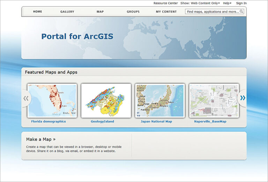This screenshot has width=268, height=182.
Task: Click the search magnifier icon
Action: [241, 12]
